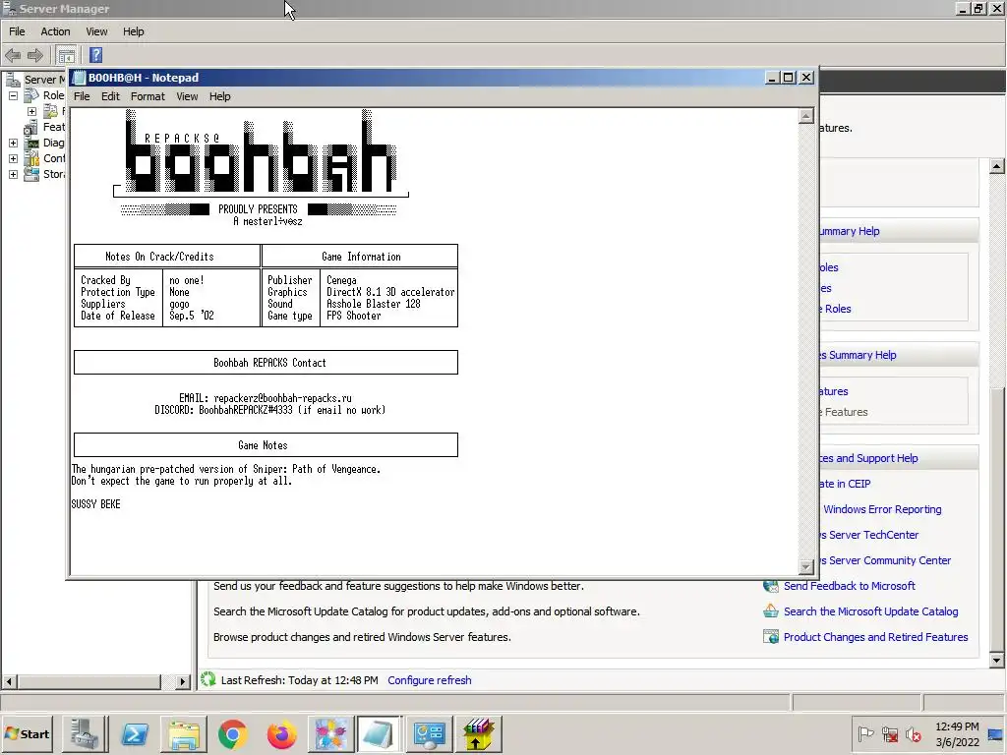
Task: Click the 'Game Notes' heading in Notepad
Action: (x=263, y=445)
